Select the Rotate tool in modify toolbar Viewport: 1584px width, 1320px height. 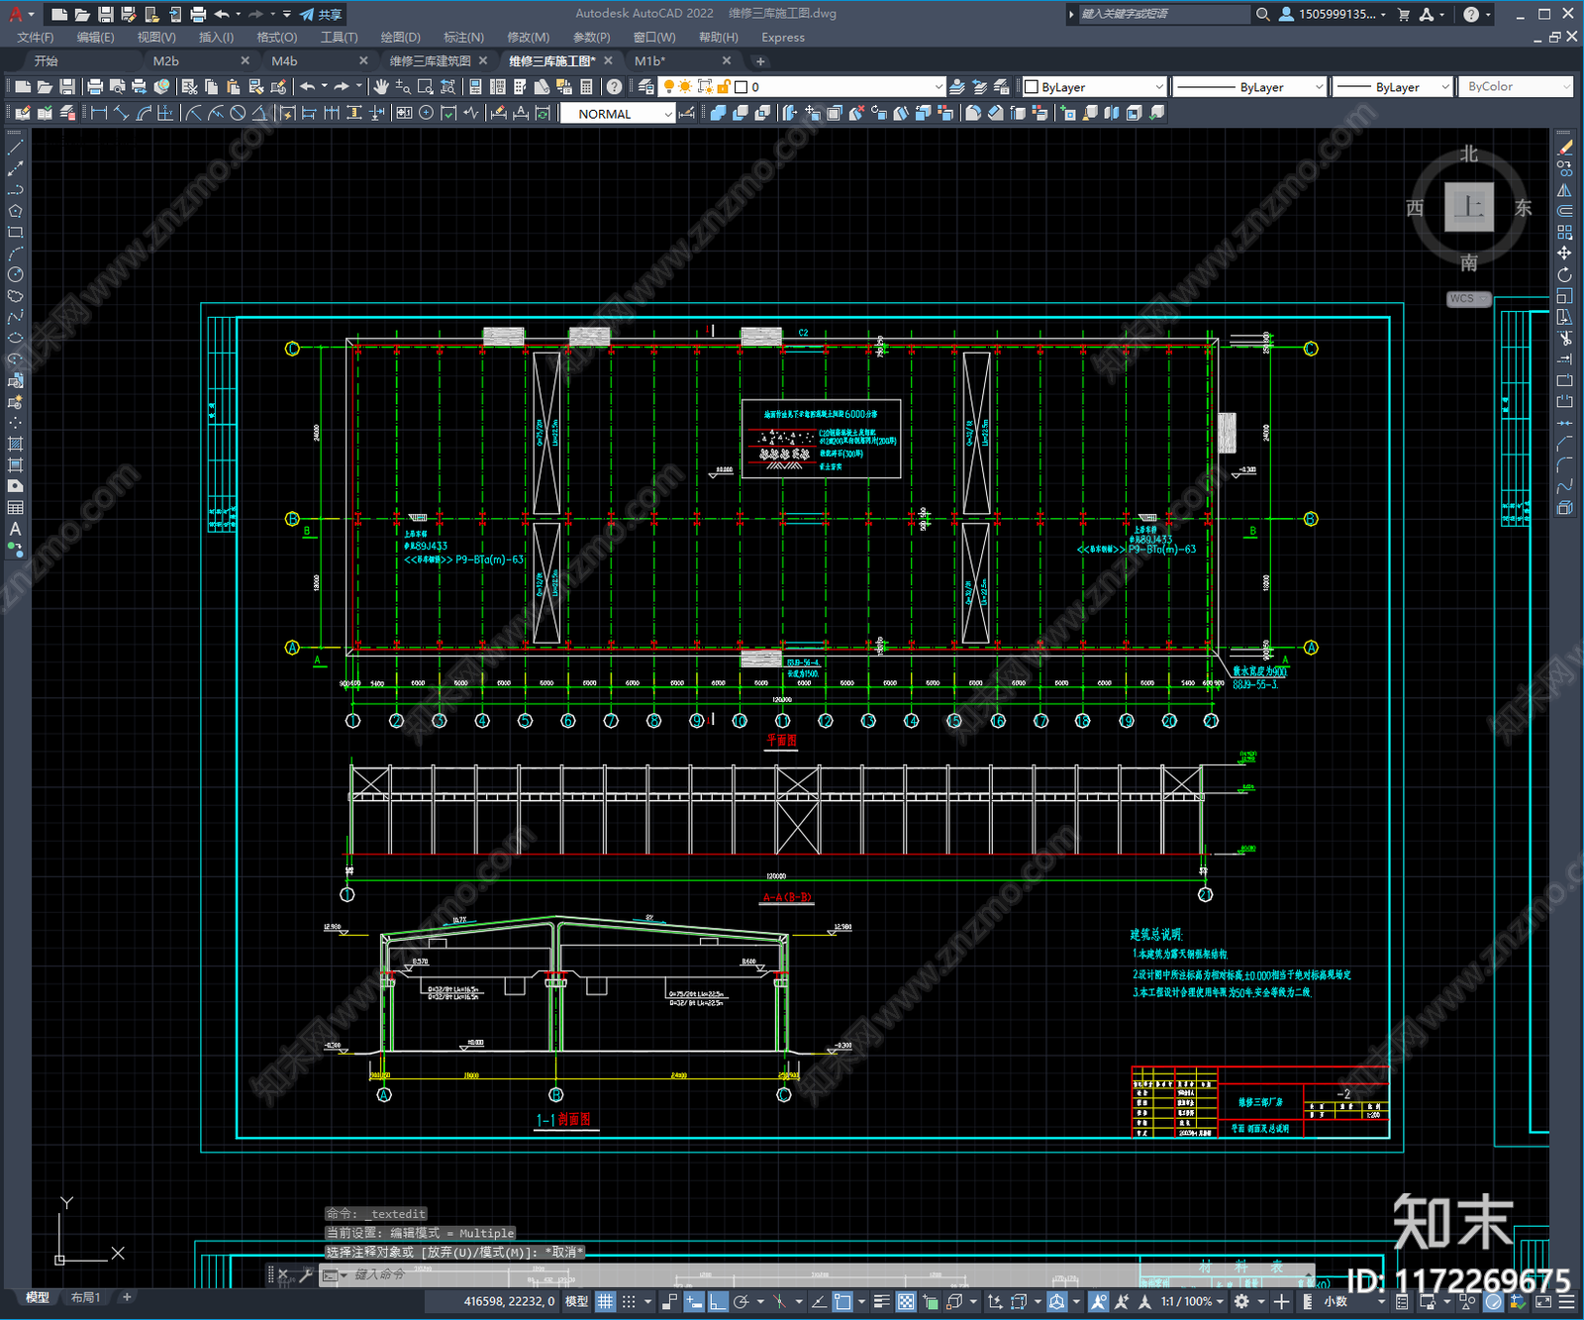tap(1565, 274)
